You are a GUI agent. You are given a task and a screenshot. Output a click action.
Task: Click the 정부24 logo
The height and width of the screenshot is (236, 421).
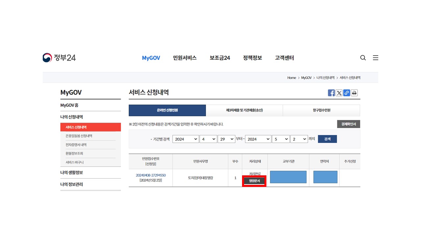pyautogui.click(x=59, y=58)
